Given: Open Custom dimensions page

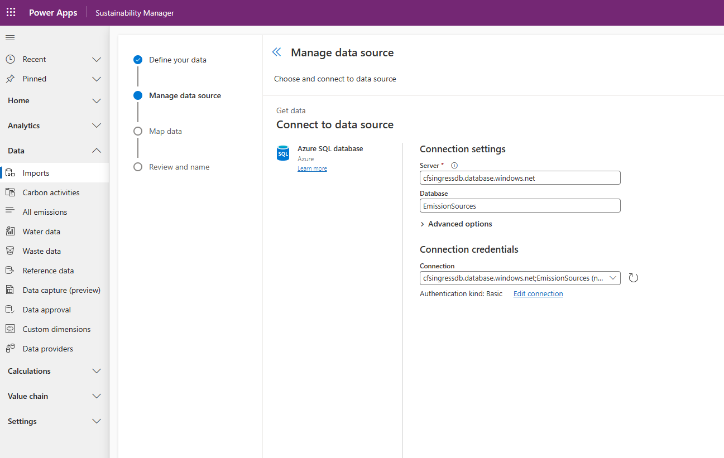Looking at the screenshot, I should tap(54, 329).
